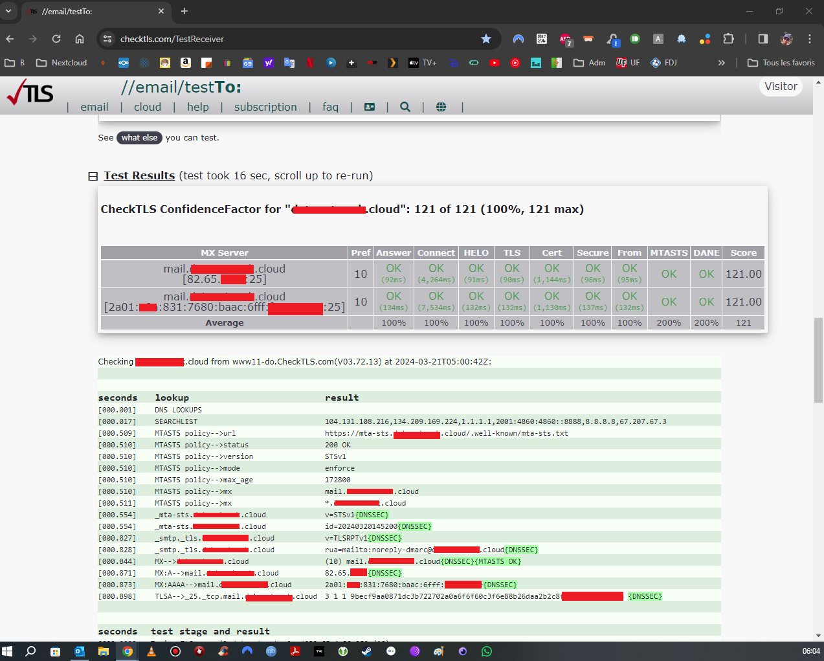Open the Google News bookmark
This screenshot has height=661, width=824.
[248, 63]
